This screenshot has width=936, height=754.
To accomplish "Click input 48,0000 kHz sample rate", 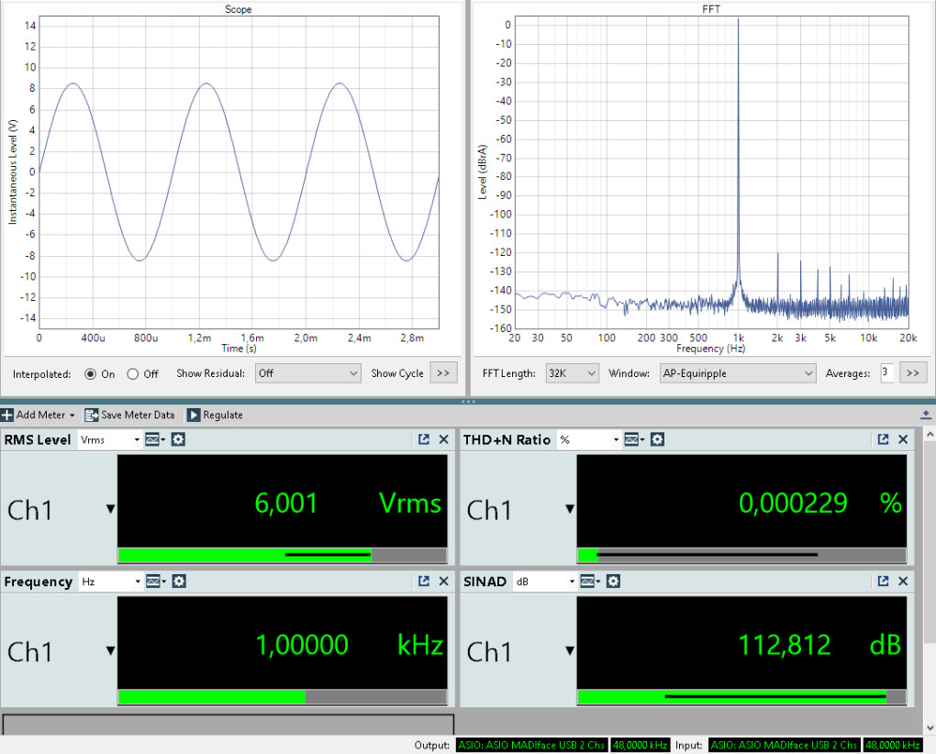I will click(893, 745).
